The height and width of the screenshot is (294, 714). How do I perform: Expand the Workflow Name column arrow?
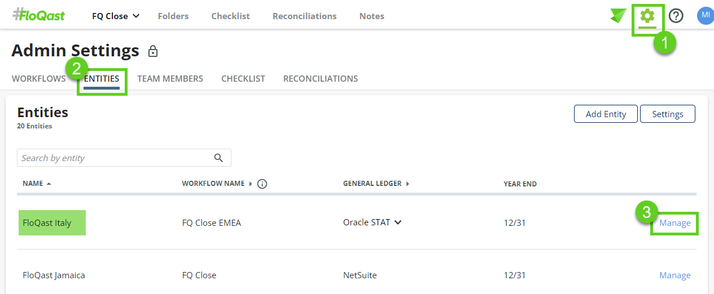pyautogui.click(x=251, y=184)
